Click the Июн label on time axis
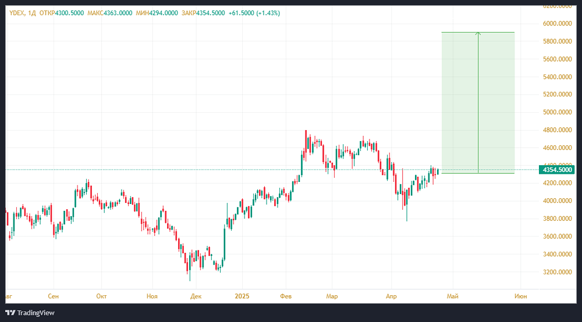Viewport: 582px width, 322px height. (520, 296)
